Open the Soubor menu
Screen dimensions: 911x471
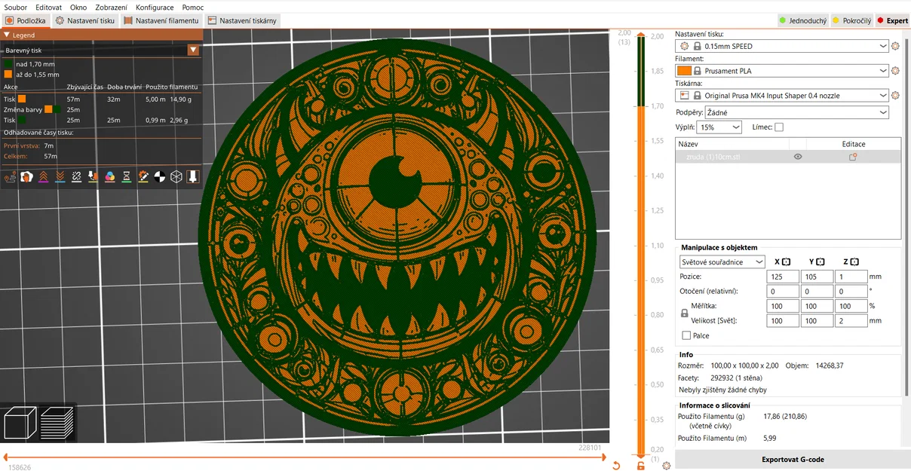coord(16,7)
